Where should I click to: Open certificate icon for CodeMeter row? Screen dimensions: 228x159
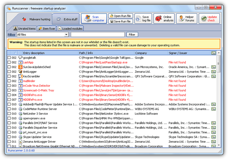coord(214,109)
